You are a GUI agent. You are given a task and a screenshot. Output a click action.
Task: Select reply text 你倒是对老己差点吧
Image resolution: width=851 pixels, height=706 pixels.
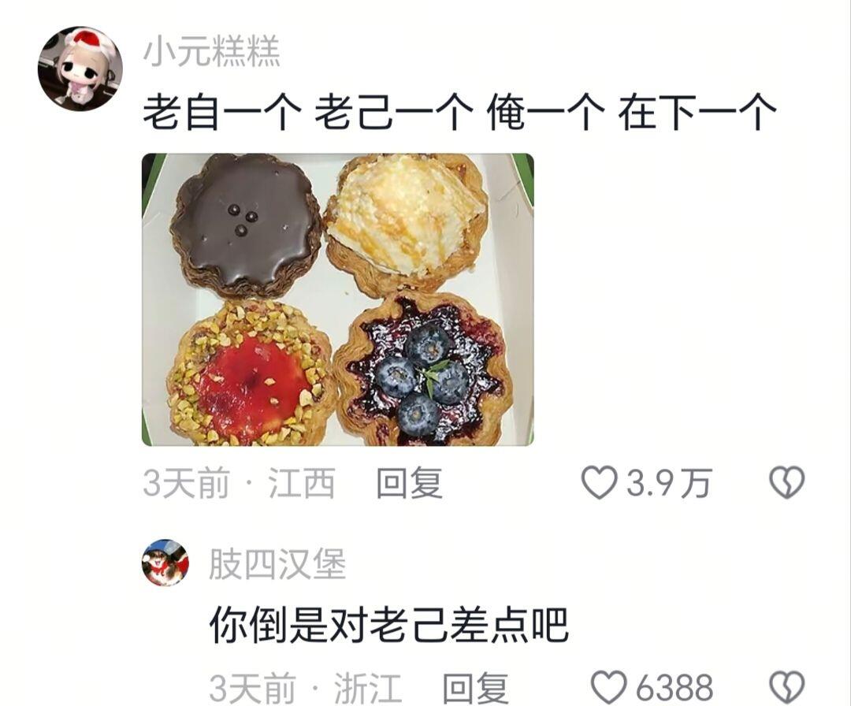click(389, 624)
